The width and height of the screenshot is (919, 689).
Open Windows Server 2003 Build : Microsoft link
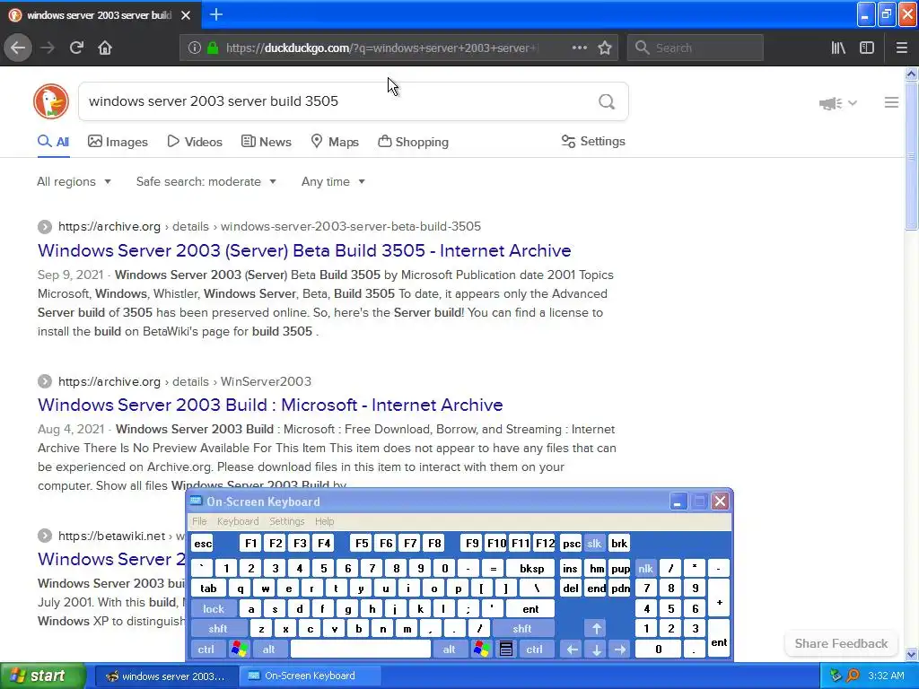coord(270,405)
